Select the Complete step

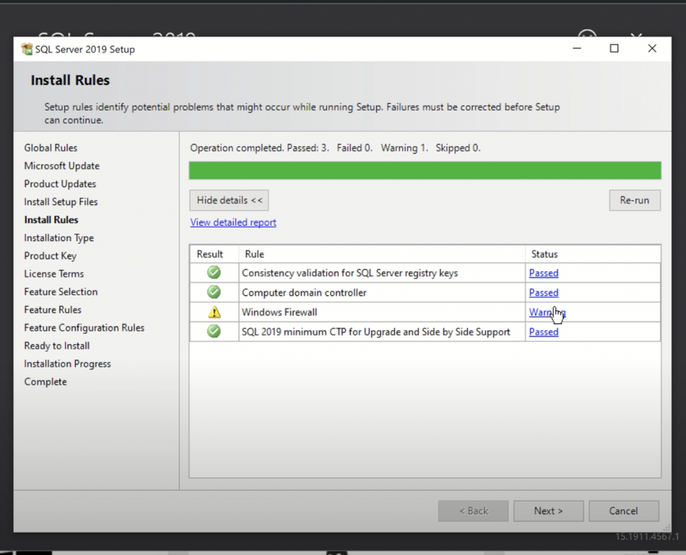tap(46, 382)
